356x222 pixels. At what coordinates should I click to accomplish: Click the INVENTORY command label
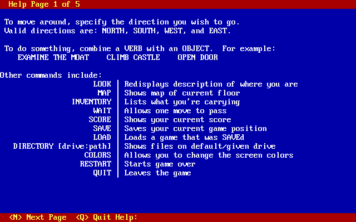[91, 102]
